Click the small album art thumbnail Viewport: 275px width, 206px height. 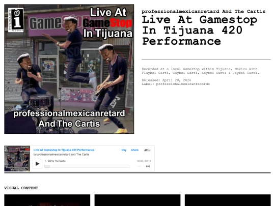click(x=17, y=158)
